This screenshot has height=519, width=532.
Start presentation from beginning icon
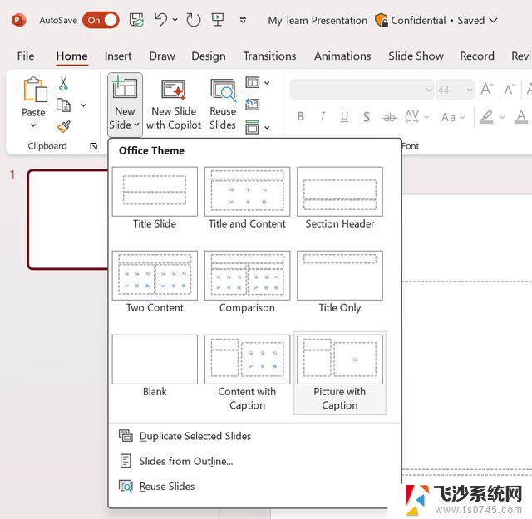pos(218,20)
